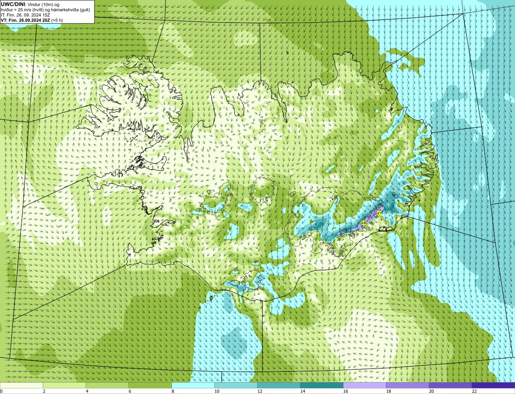This screenshot has height=394, width=515.
Task: Click the 6–8 m/s olive green legend swatch
Action: pyautogui.click(x=150, y=385)
